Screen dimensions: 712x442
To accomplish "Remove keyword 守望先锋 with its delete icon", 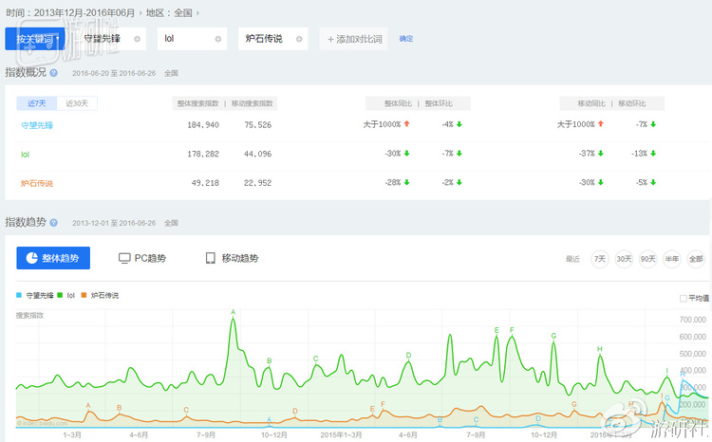I will tap(137, 39).
